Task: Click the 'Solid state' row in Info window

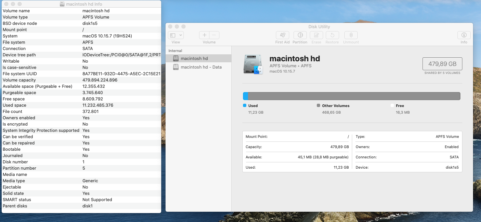Action: pyautogui.click(x=81, y=193)
